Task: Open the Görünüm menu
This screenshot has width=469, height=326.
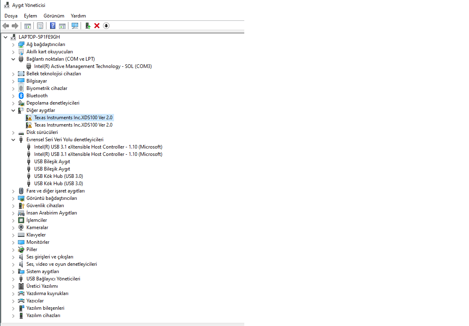Action: [54, 16]
